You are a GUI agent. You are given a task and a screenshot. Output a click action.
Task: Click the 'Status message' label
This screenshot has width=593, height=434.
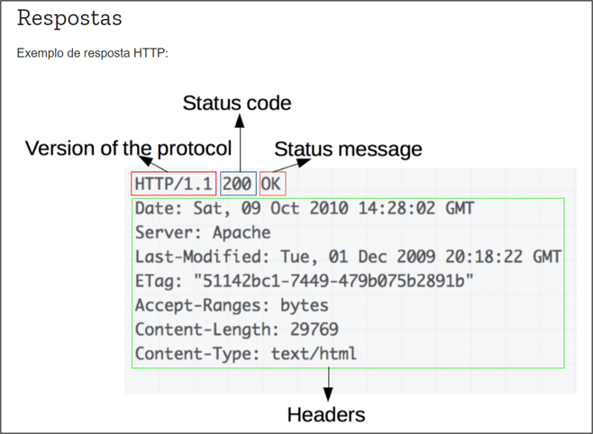click(348, 149)
